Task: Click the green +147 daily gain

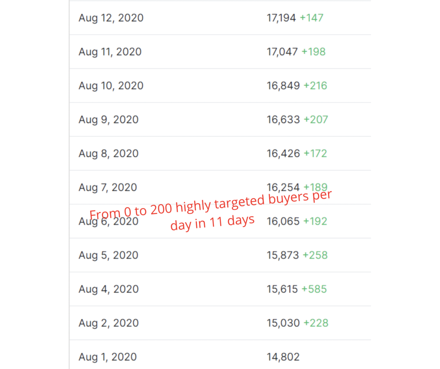Action: click(x=312, y=18)
